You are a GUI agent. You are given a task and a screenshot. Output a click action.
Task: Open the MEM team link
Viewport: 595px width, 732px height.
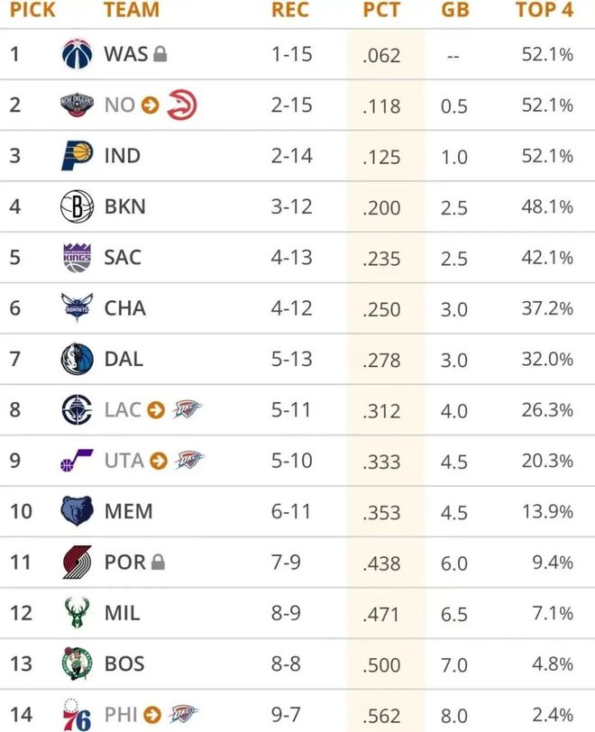(128, 511)
